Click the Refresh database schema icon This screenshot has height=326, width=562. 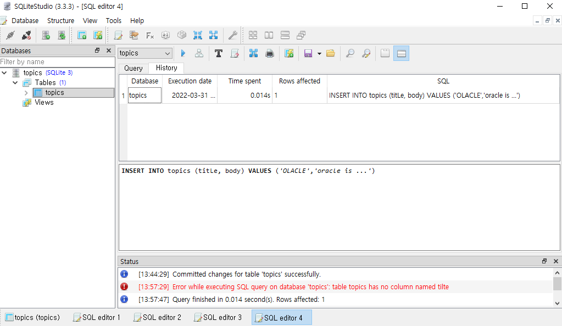(62, 35)
